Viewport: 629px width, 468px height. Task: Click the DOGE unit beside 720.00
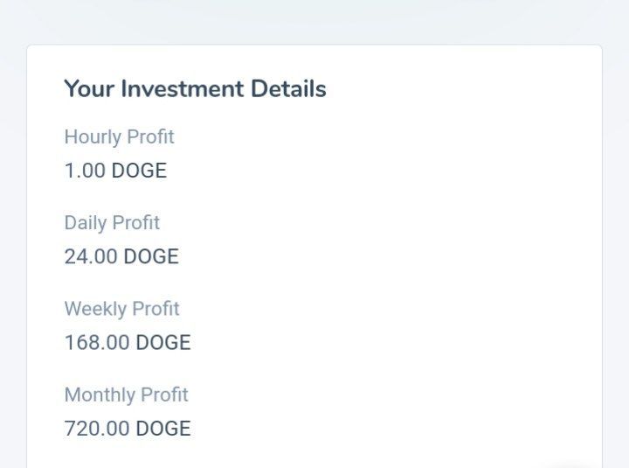(163, 429)
